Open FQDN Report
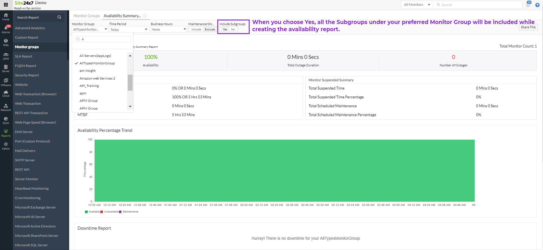 tap(26, 66)
